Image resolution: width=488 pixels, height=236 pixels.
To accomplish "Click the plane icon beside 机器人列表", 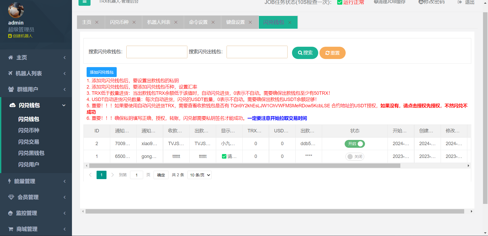I will (x=10, y=73).
